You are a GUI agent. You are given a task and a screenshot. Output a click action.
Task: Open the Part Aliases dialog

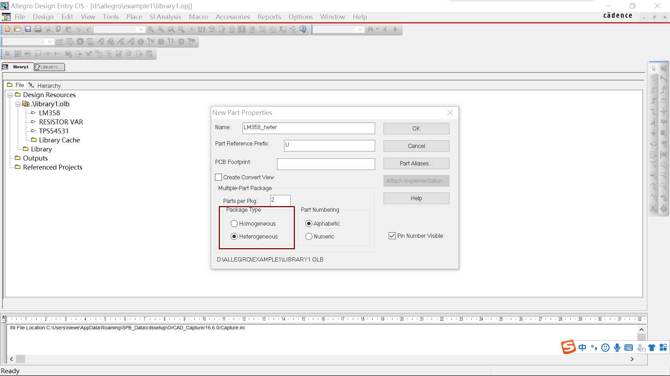click(x=416, y=163)
